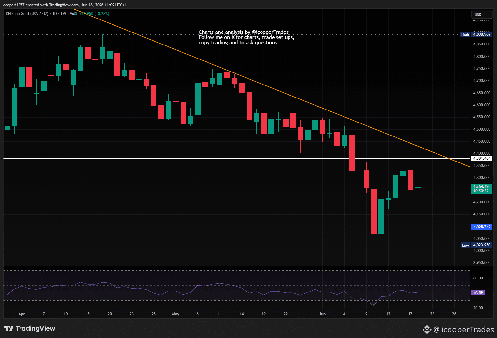This screenshot has height=338, width=497.
Task: Click the (+0.28%) price change value
Action: point(102,14)
